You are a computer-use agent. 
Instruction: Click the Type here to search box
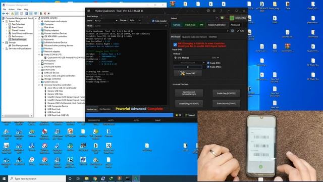(x=37, y=178)
